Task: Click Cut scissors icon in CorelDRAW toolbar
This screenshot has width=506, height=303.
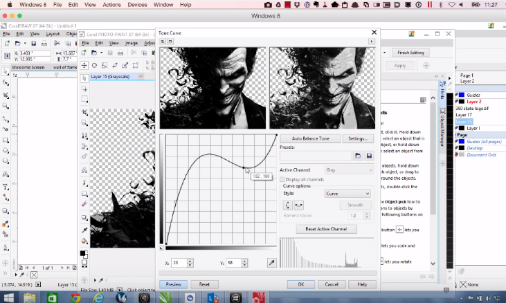Action: pyautogui.click(x=57, y=43)
